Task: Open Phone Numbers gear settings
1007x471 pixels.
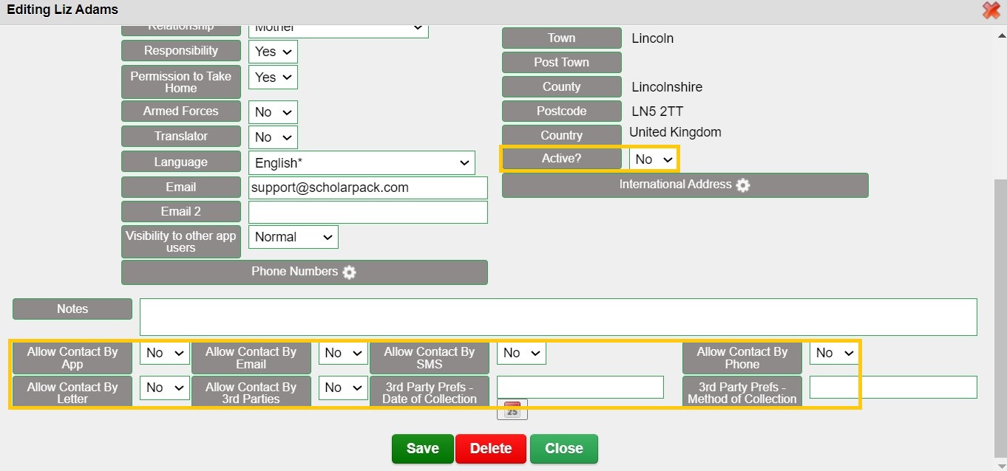Action: [x=349, y=272]
